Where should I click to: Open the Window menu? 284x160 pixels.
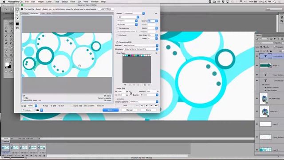tap(95, 2)
